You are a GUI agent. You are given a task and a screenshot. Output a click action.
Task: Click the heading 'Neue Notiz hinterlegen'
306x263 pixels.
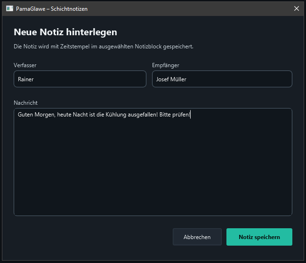click(65, 32)
